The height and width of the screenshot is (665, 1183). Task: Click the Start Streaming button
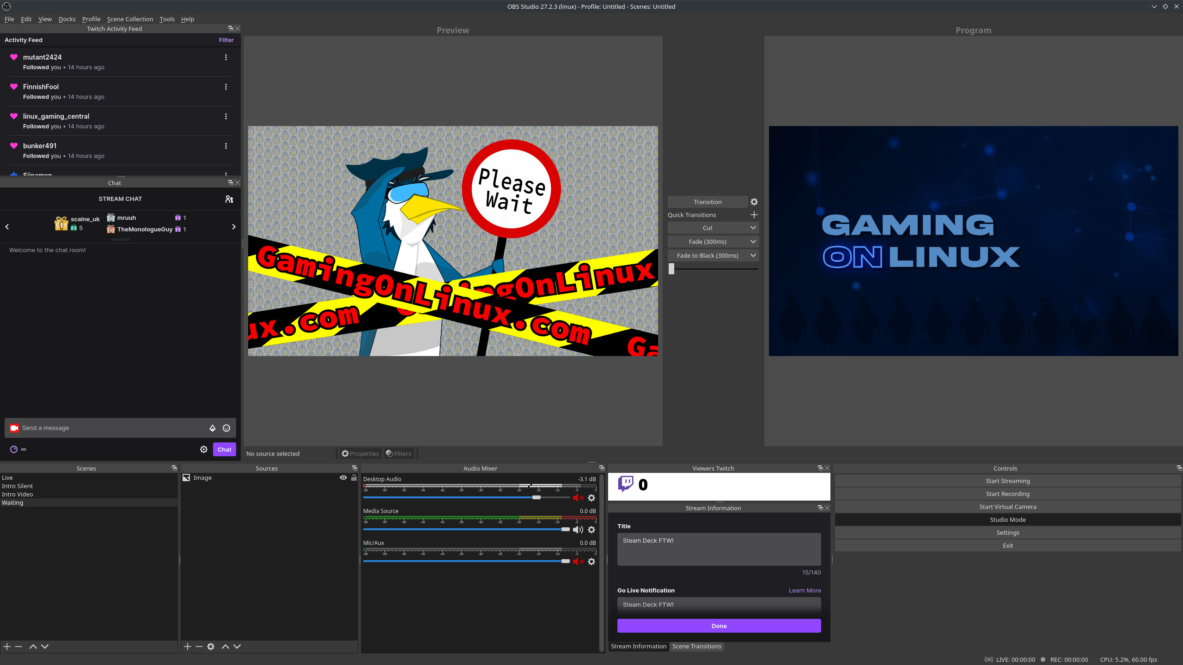pyautogui.click(x=1007, y=481)
